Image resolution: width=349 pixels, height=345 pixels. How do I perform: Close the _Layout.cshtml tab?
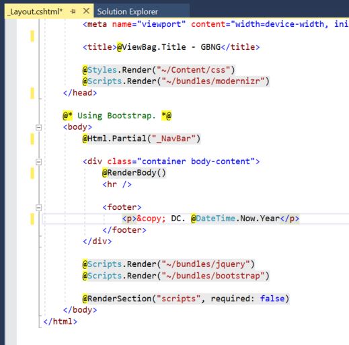pos(86,11)
